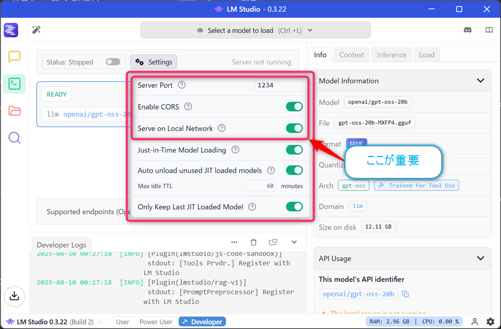Click the Server Port field showing 1234
501x329 pixels.
click(x=279, y=85)
